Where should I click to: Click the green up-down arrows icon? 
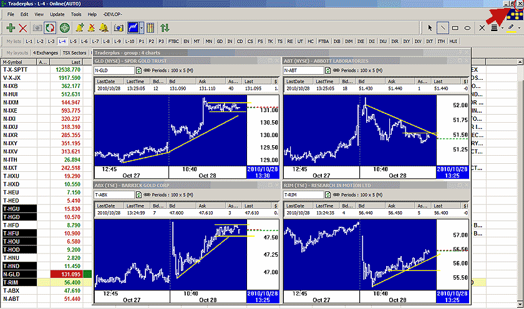(x=165, y=28)
